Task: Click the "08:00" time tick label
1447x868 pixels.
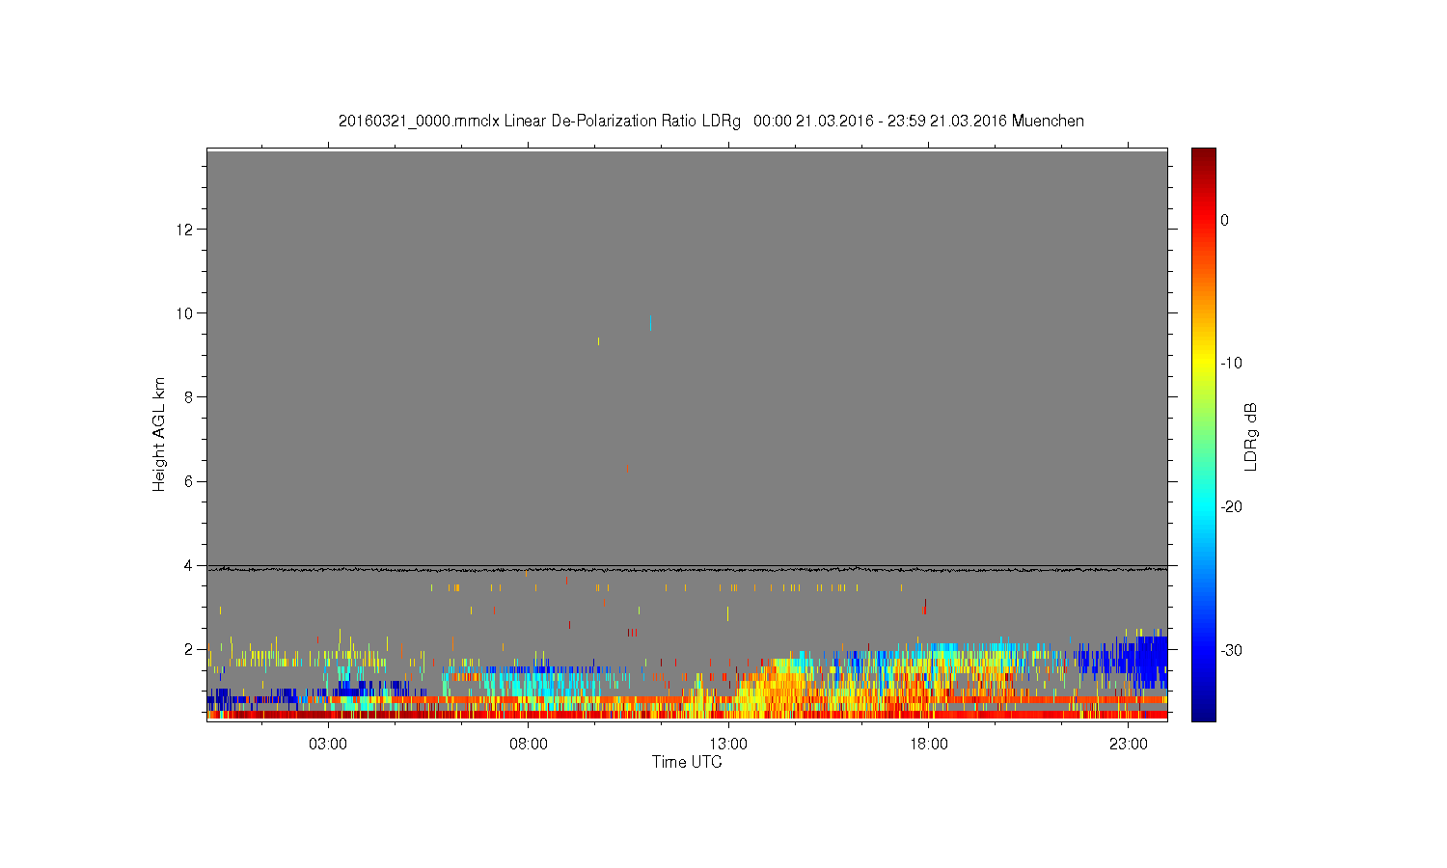Action: click(x=529, y=745)
